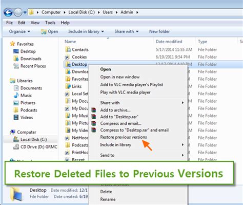Select the Contacts folder icon

[x=68, y=49]
